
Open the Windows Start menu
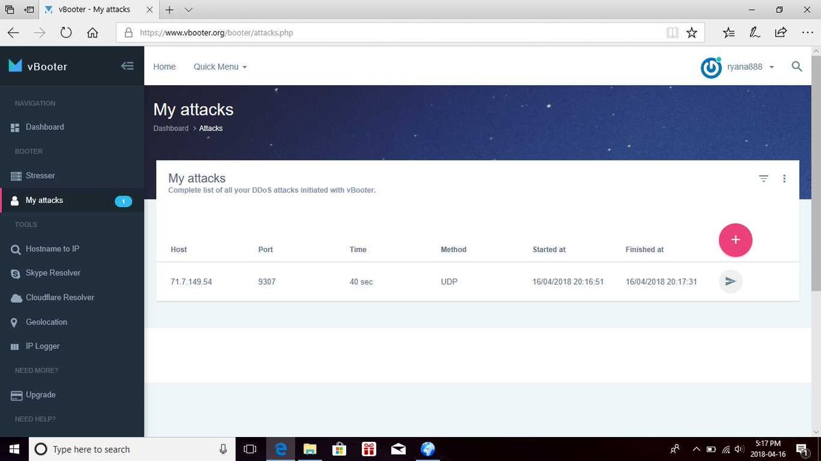14,449
